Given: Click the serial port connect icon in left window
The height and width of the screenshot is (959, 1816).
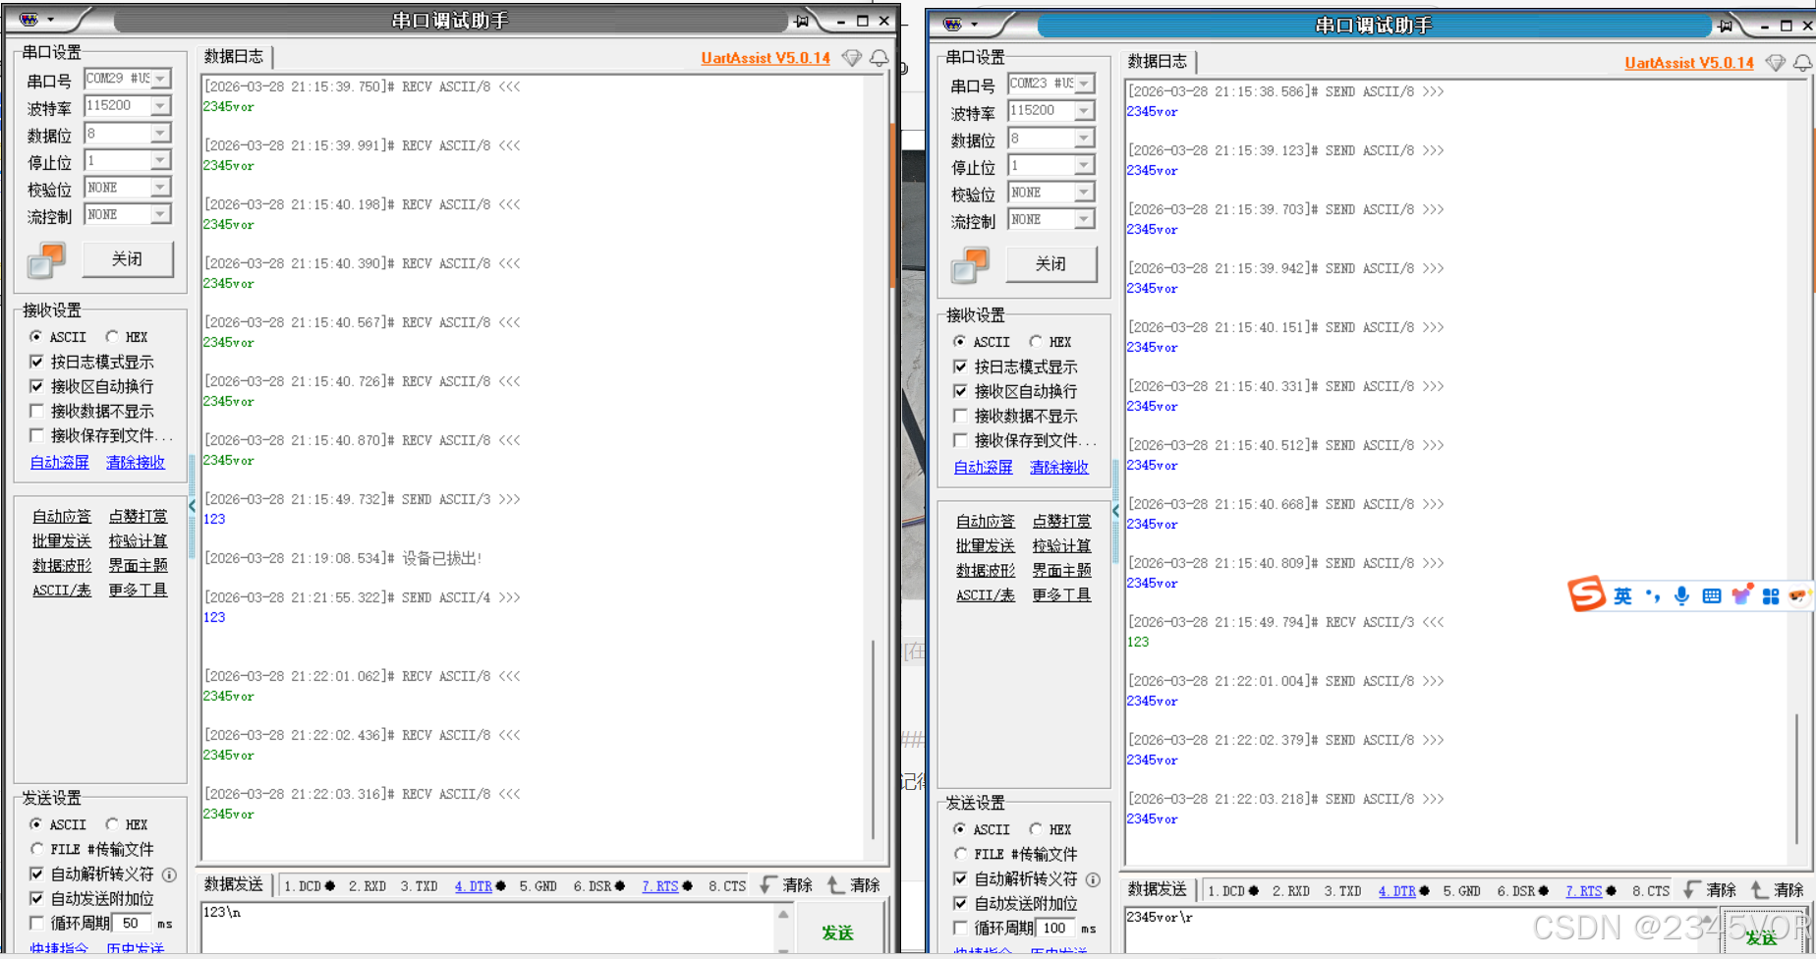Looking at the screenshot, I should point(46,260).
